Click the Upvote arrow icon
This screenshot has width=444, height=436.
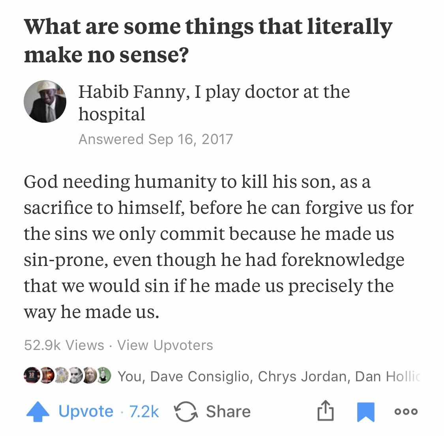pyautogui.click(x=38, y=411)
